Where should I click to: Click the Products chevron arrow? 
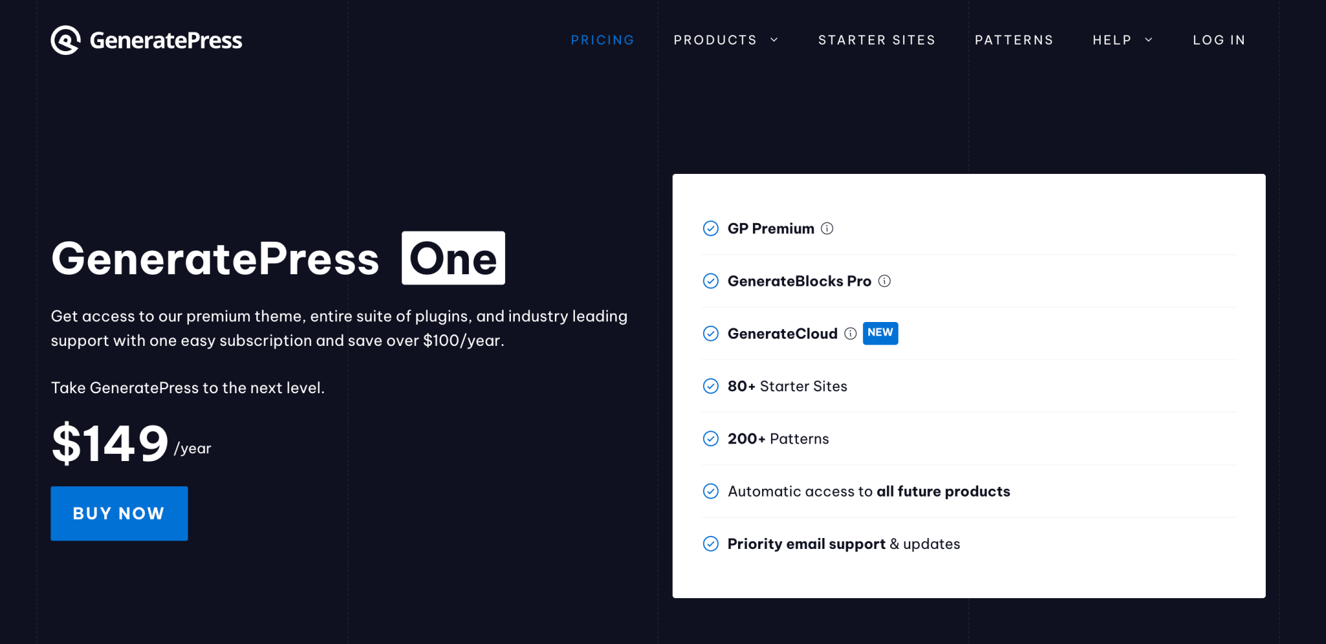pos(774,40)
